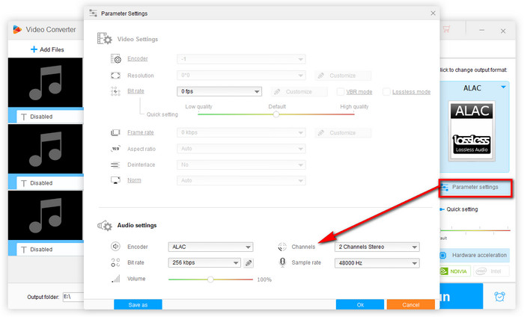This screenshot has width=524, height=317.
Task: Open the Resolution dropdown
Action: click(x=241, y=76)
